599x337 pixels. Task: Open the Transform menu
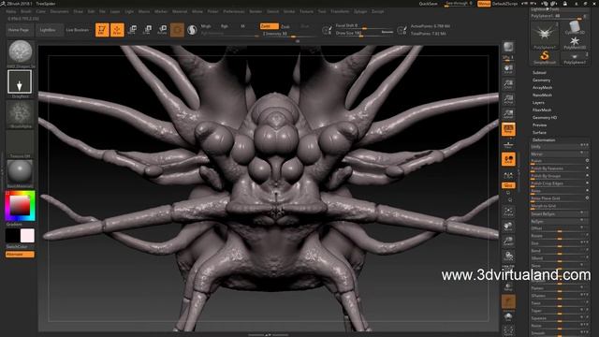tap(340, 11)
